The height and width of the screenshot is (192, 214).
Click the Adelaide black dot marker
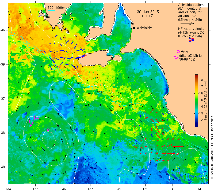click(134, 28)
